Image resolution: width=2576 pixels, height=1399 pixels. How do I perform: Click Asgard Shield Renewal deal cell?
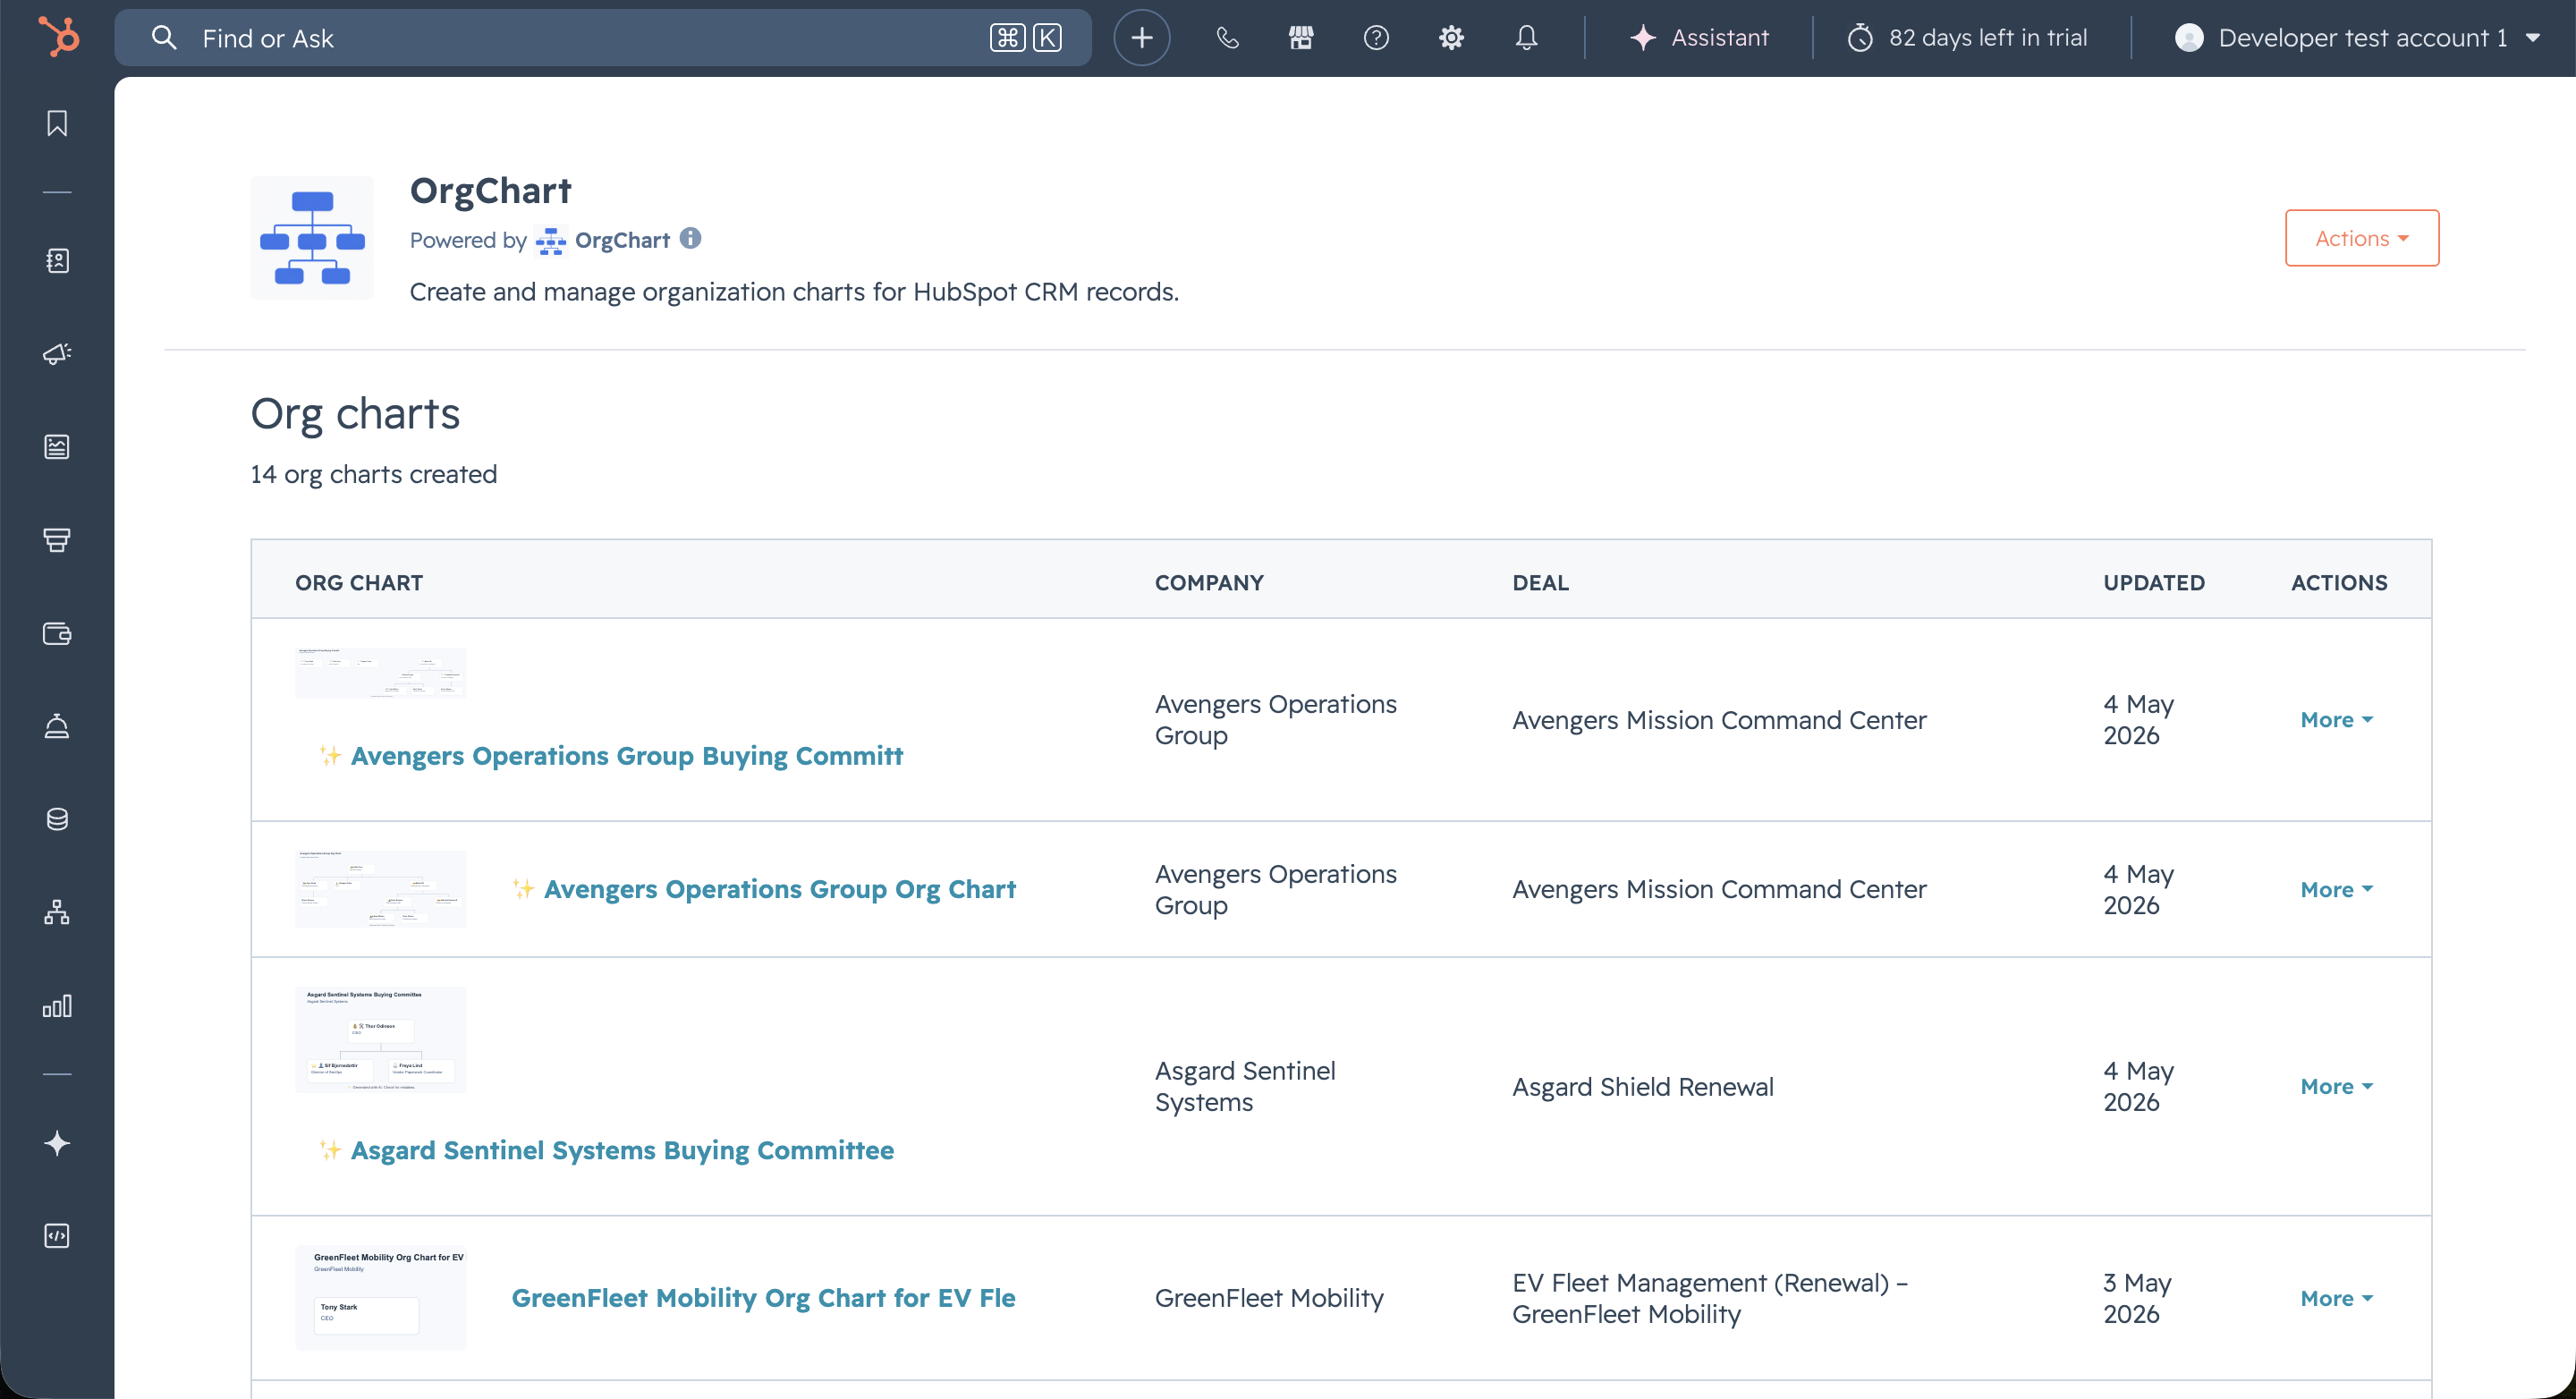pos(1643,1087)
